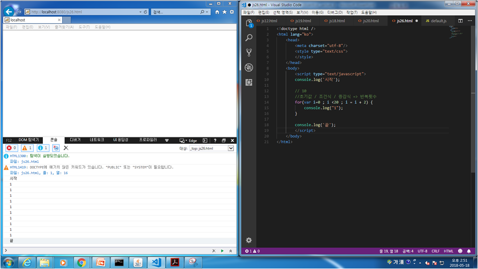The height and width of the screenshot is (269, 478).
Task: Open VS Code editor more actions ellipsis
Action: [x=470, y=21]
